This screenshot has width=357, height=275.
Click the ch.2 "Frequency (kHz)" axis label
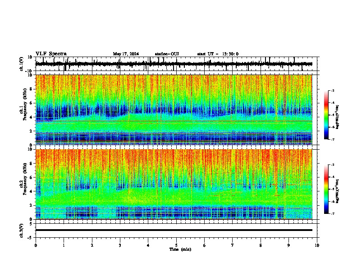pyautogui.click(x=25, y=179)
